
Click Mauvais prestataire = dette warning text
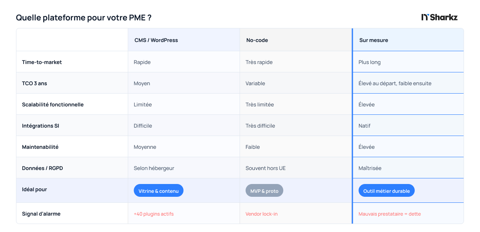click(390, 214)
